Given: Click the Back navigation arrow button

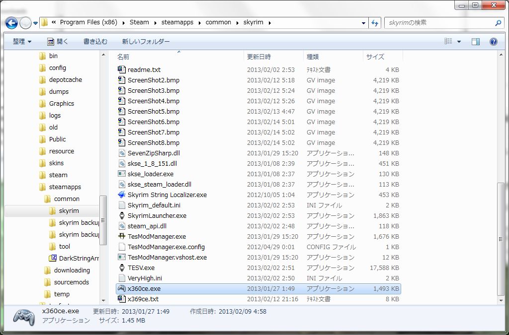Looking at the screenshot, I should 12,23.
